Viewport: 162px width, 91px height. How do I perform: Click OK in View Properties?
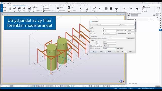tap(93, 51)
